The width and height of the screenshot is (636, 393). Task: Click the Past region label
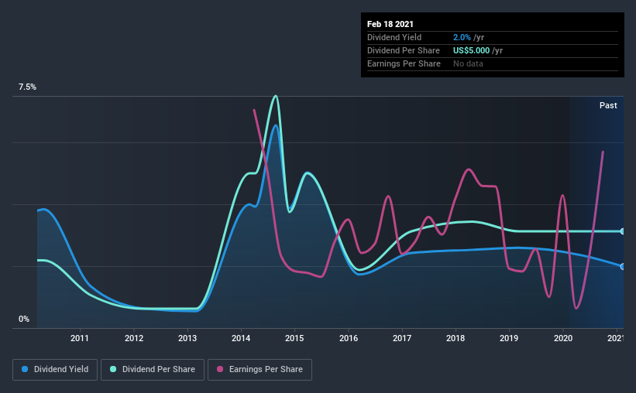608,105
